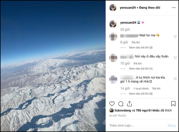Open the '1 lượt thích' comment likes
The image size is (179, 132).
coord(141,88)
